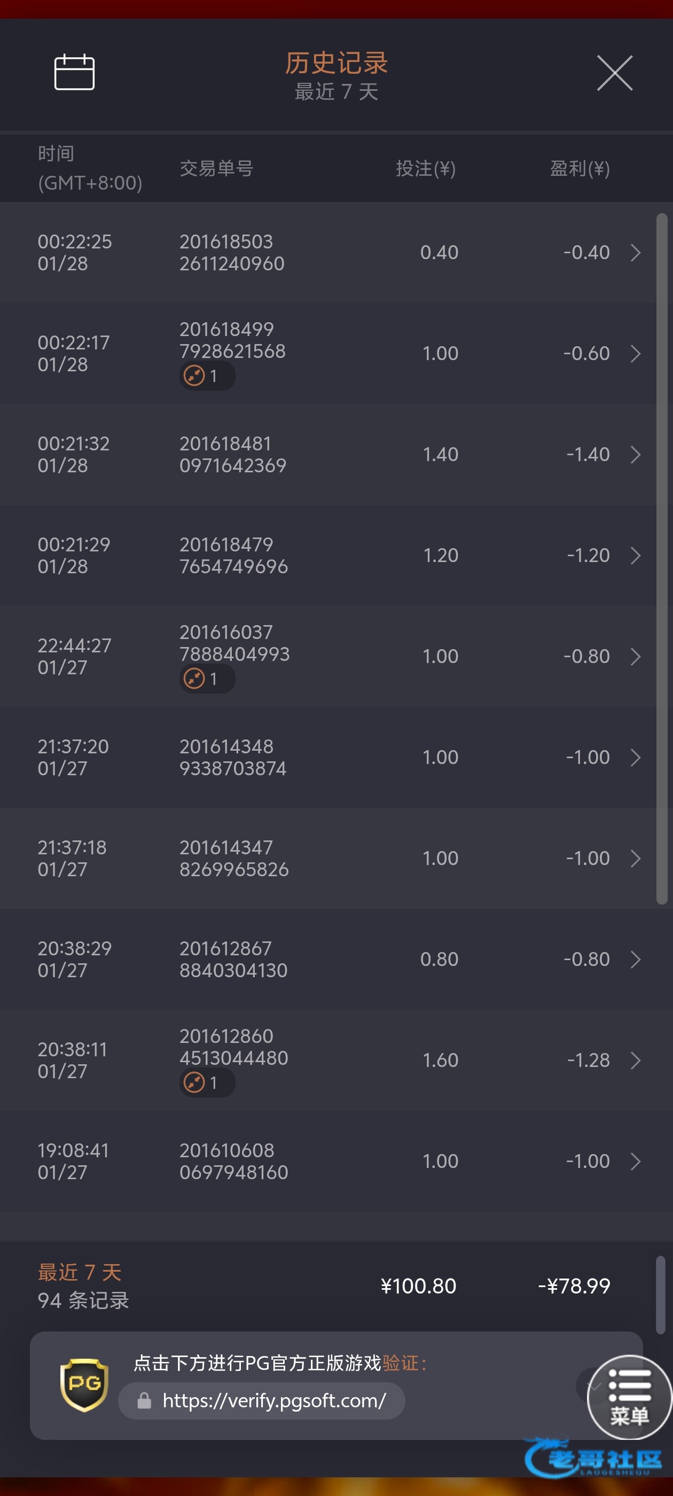Image resolution: width=673 pixels, height=1496 pixels.
Task: Close the history records panel
Action: pyautogui.click(x=614, y=74)
